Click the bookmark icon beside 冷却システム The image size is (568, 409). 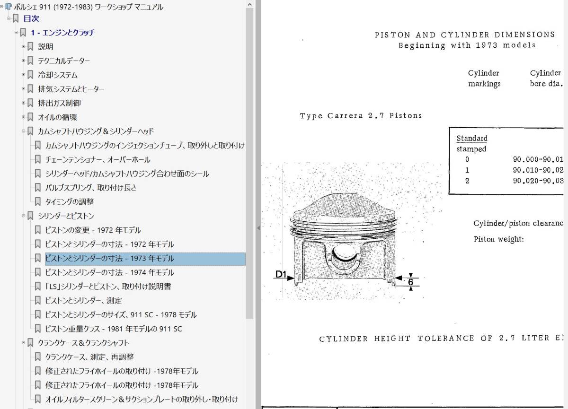point(30,75)
